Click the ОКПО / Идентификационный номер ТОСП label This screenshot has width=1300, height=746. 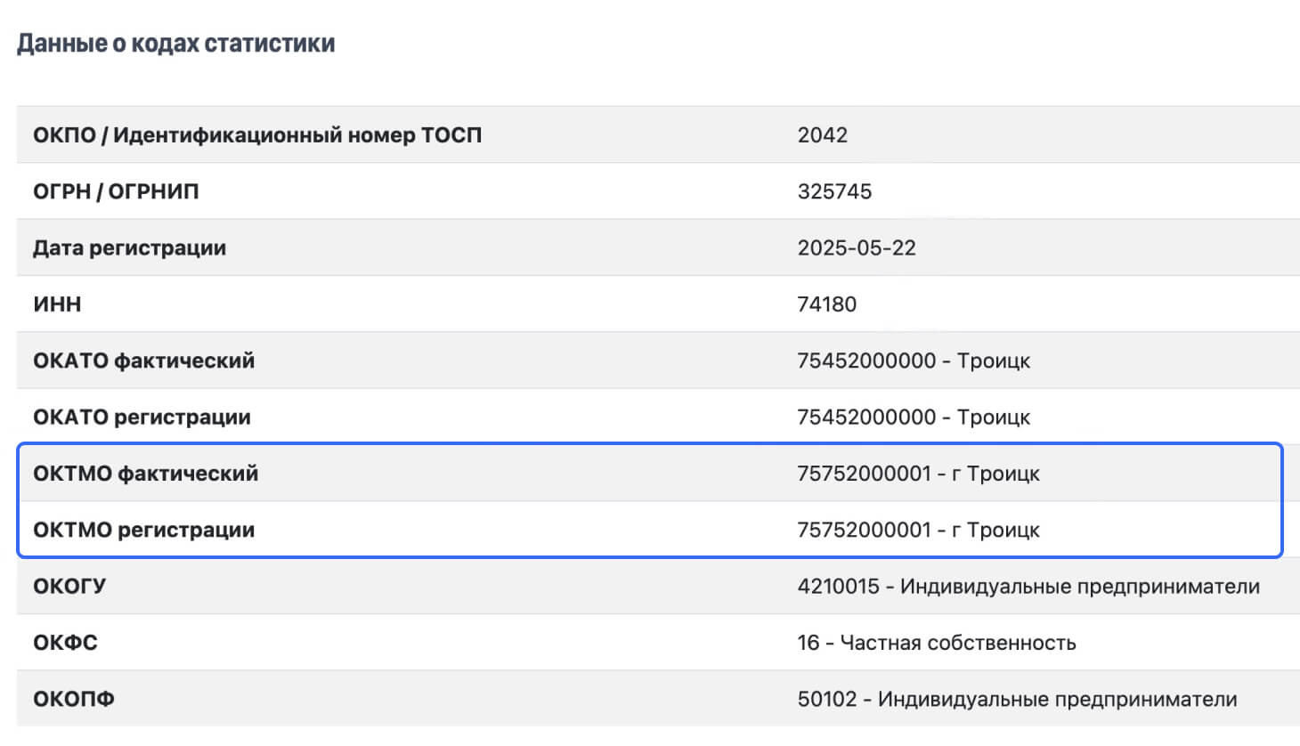257,135
